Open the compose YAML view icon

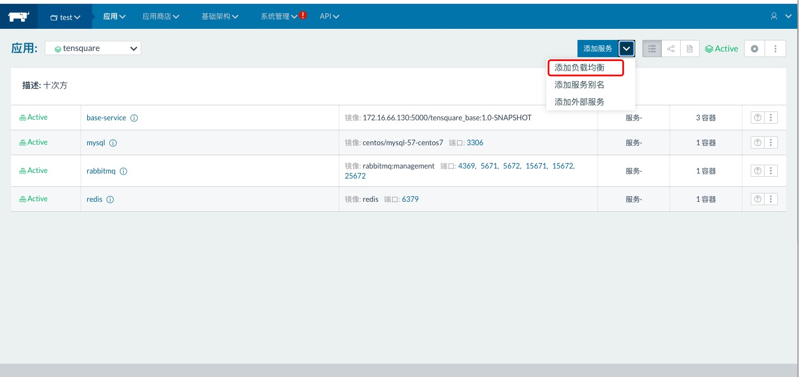click(690, 49)
